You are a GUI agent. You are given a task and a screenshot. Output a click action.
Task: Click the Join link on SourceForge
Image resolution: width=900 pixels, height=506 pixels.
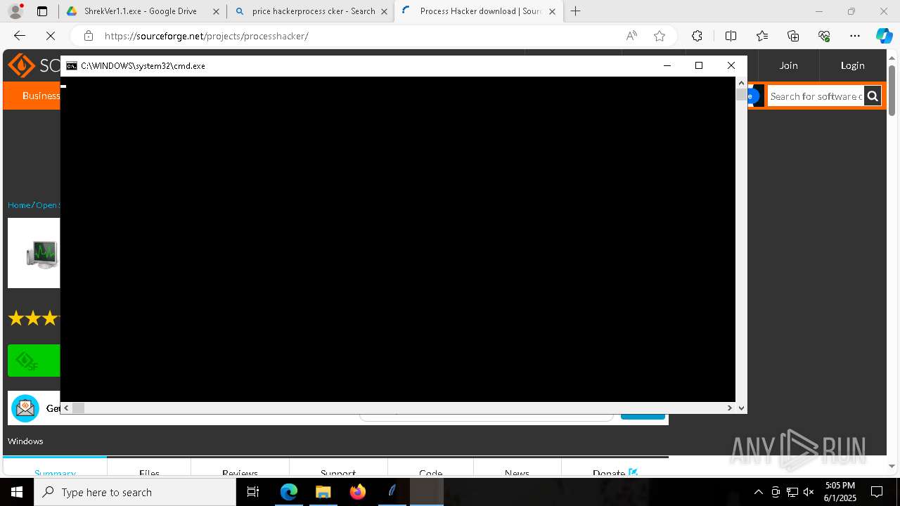[788, 65]
